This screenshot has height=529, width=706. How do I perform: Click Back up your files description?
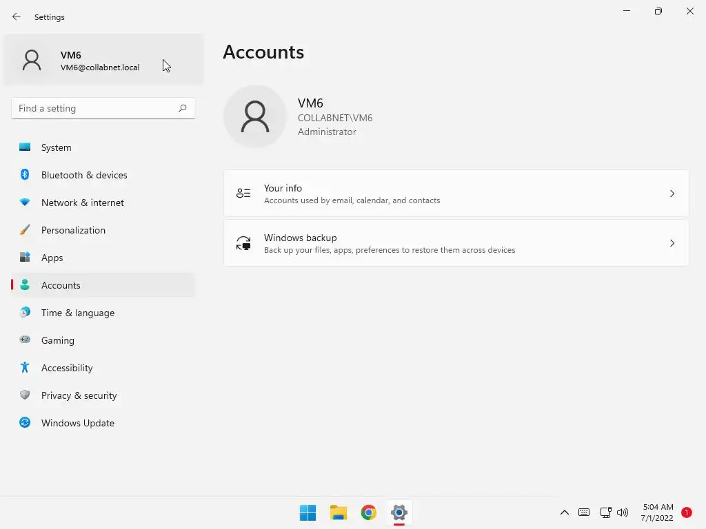pos(390,249)
